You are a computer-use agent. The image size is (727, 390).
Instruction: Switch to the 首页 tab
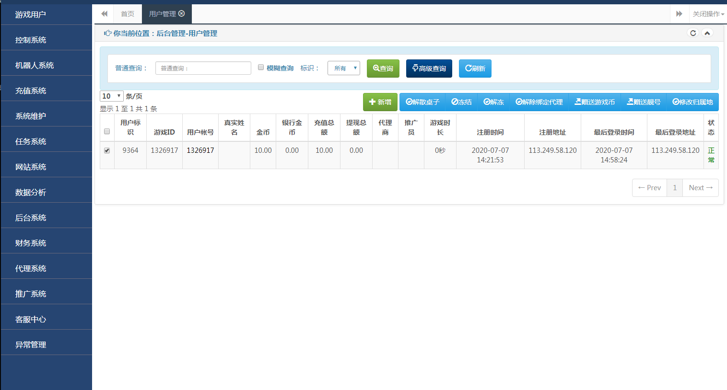[128, 14]
